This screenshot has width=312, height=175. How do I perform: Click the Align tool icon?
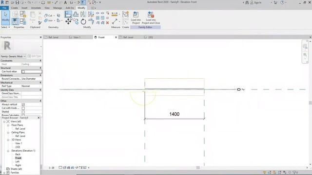(68, 14)
